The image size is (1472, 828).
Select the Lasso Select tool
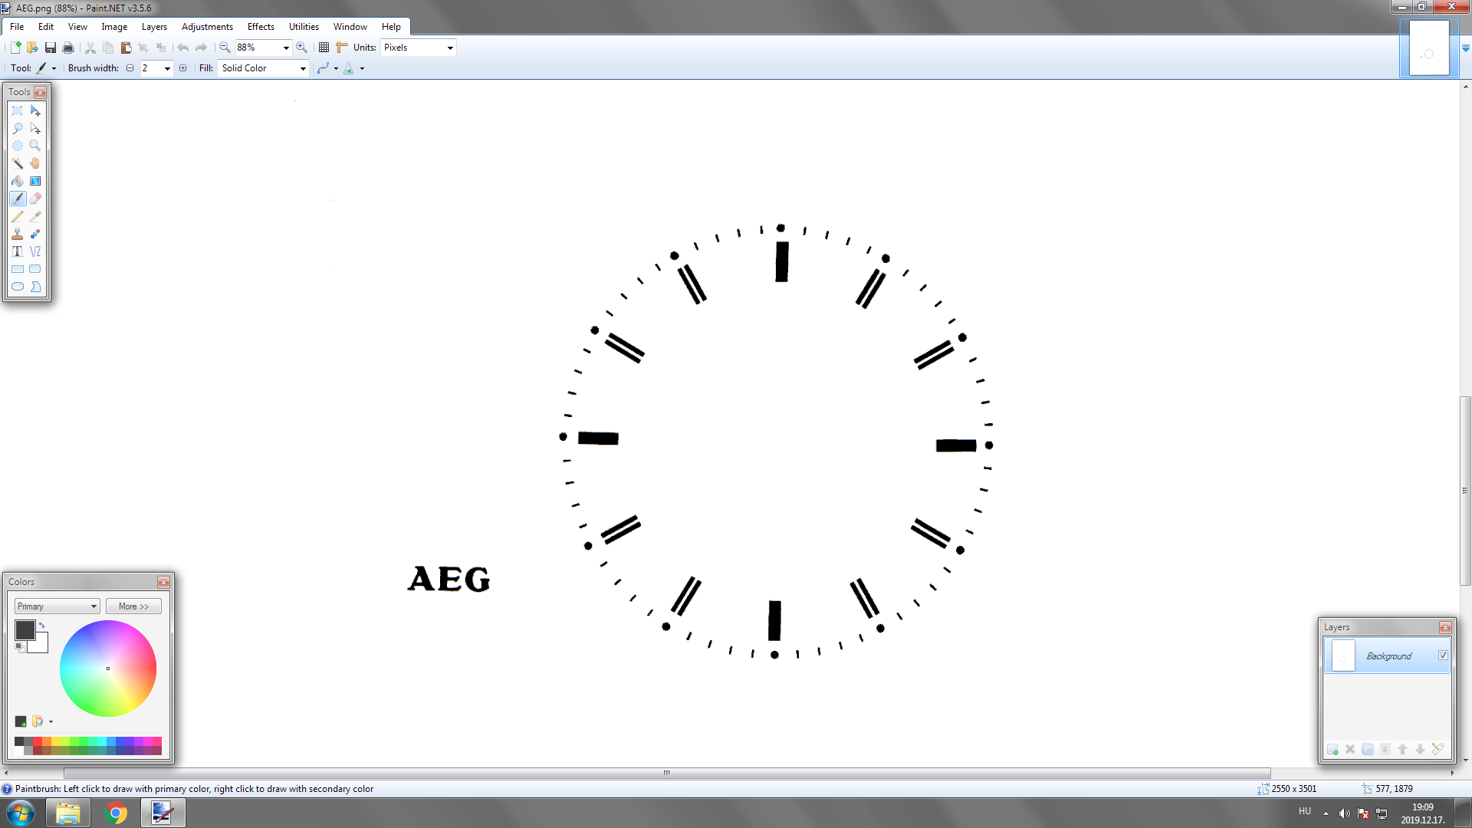(x=18, y=128)
